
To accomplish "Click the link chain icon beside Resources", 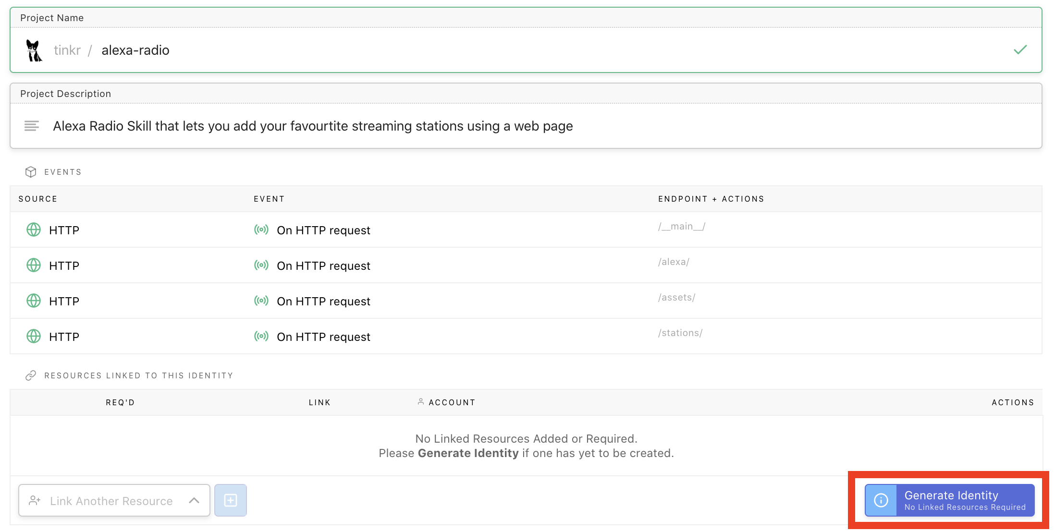I will pyautogui.click(x=31, y=375).
